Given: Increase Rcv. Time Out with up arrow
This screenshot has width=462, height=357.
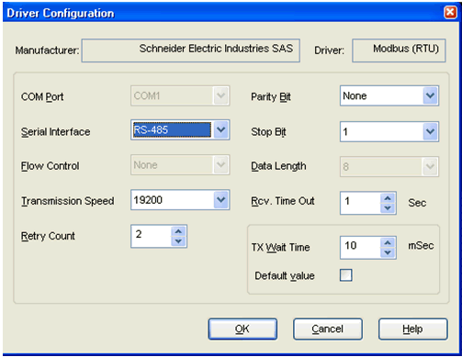Looking at the screenshot, I should [x=388, y=198].
